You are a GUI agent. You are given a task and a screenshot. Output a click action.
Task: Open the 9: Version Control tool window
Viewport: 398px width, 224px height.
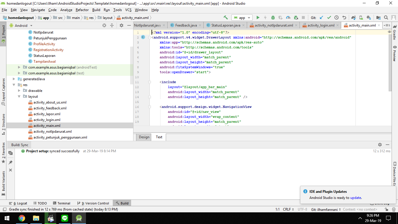pyautogui.click(x=93, y=203)
